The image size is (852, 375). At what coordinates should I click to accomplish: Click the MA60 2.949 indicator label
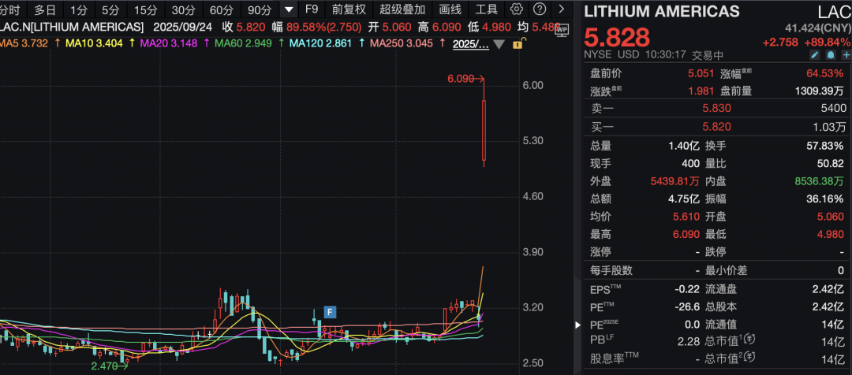(x=245, y=44)
